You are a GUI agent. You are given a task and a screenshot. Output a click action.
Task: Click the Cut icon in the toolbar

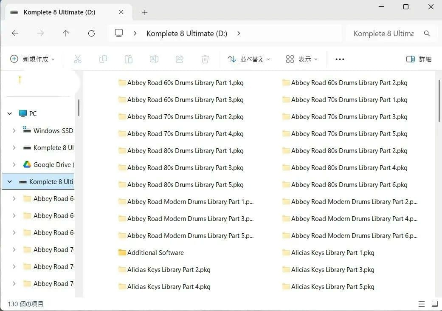coord(78,59)
